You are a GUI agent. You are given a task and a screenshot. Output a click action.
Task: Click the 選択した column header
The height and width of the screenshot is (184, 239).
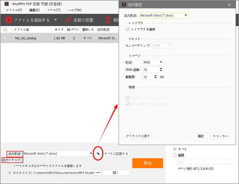point(88,29)
